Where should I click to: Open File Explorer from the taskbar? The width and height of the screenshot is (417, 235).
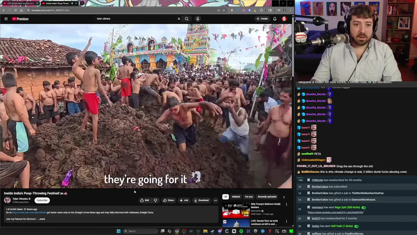205,231
